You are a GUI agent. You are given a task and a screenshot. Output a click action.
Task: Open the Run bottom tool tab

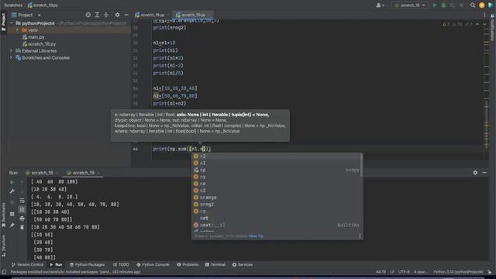click(56, 264)
